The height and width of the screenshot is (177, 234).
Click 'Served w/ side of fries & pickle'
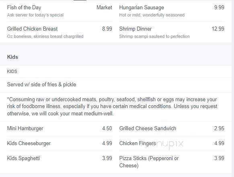pyautogui.click(x=41, y=85)
